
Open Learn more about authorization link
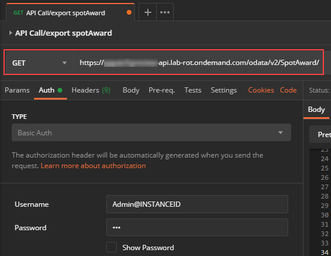tap(93, 166)
